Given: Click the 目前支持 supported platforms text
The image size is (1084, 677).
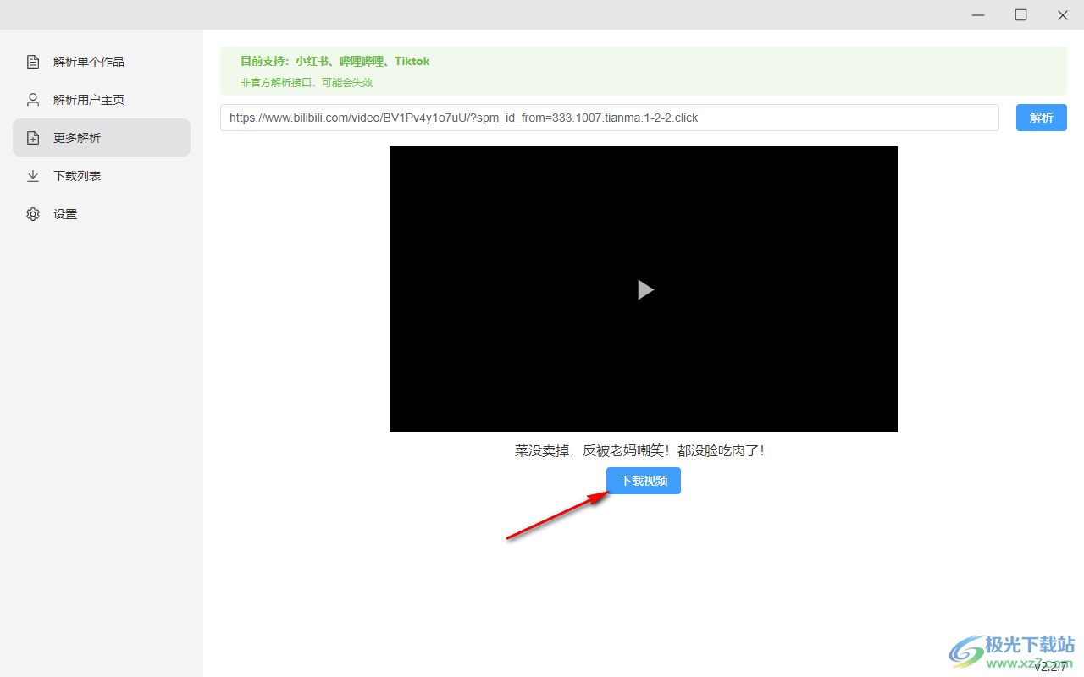Looking at the screenshot, I should click(335, 61).
